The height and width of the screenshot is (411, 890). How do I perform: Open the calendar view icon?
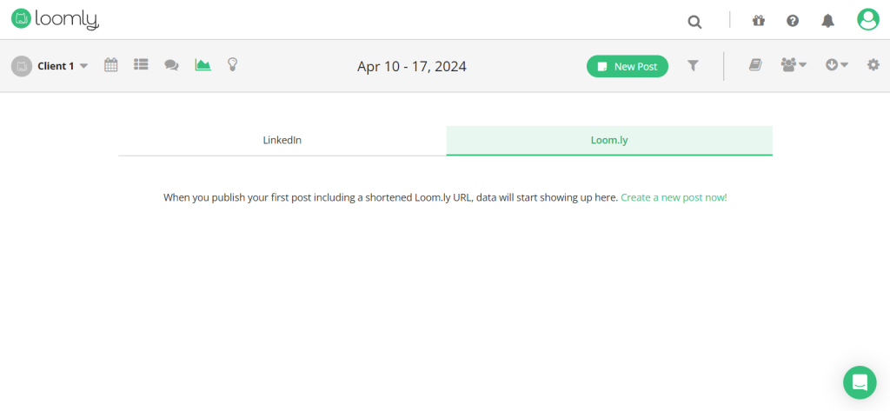point(110,65)
